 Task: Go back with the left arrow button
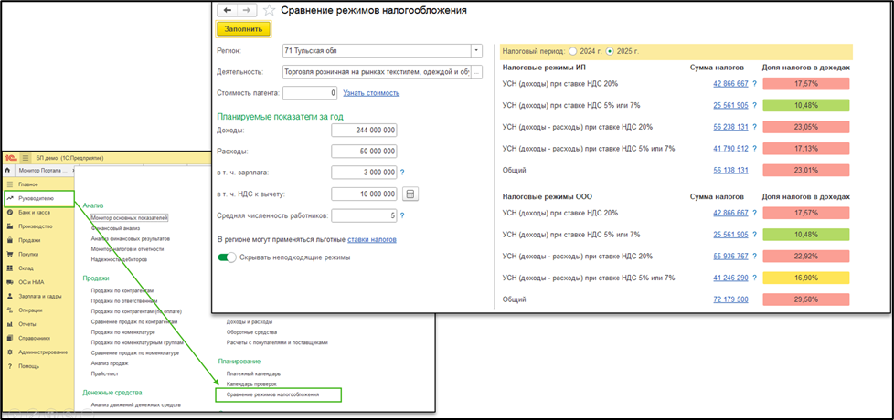tap(228, 10)
